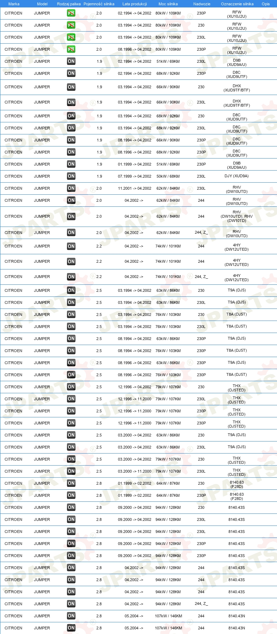Click 'D9B (XUD9A/U)' in the 02.1994 row
Viewport: 277px width, 634px height.
click(x=237, y=62)
